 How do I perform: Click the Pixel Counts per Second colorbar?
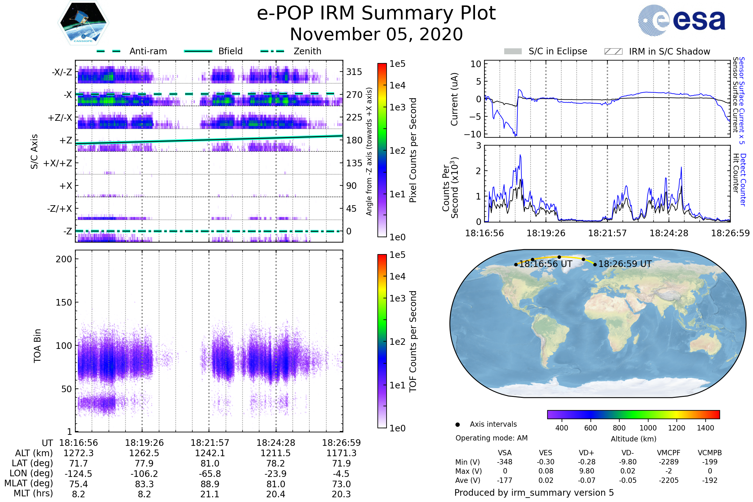382,150
